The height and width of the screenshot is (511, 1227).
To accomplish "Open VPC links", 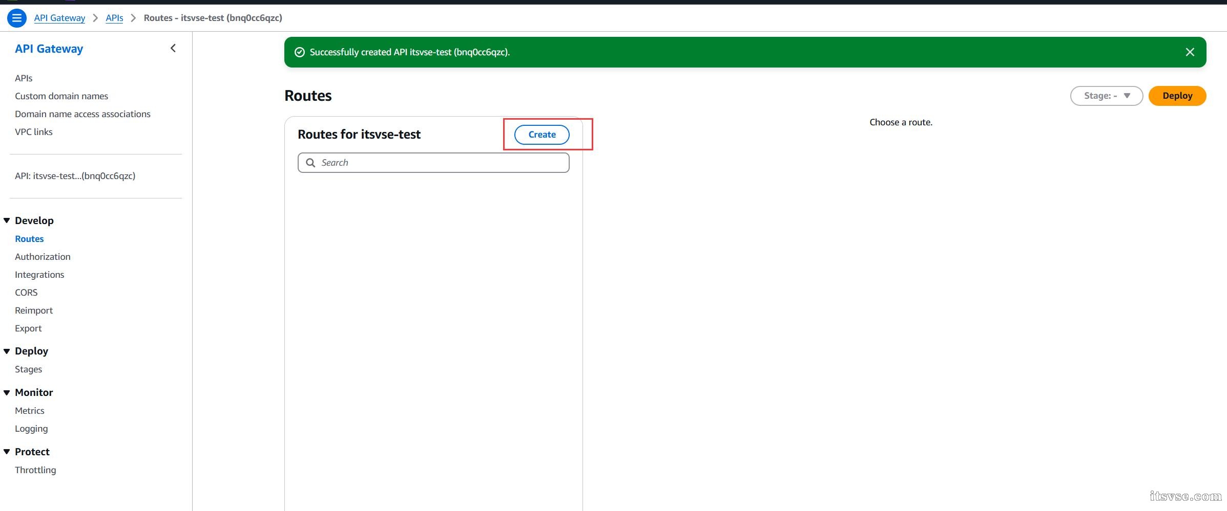I will (33, 132).
